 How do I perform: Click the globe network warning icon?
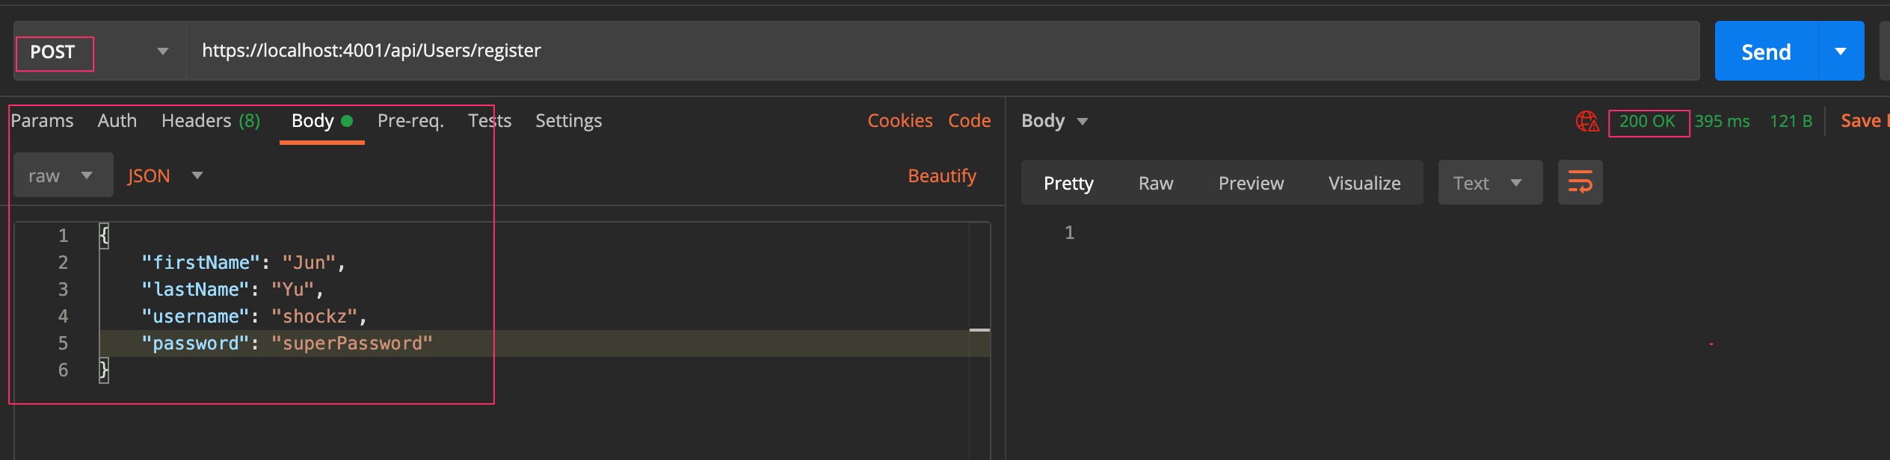[1586, 121]
